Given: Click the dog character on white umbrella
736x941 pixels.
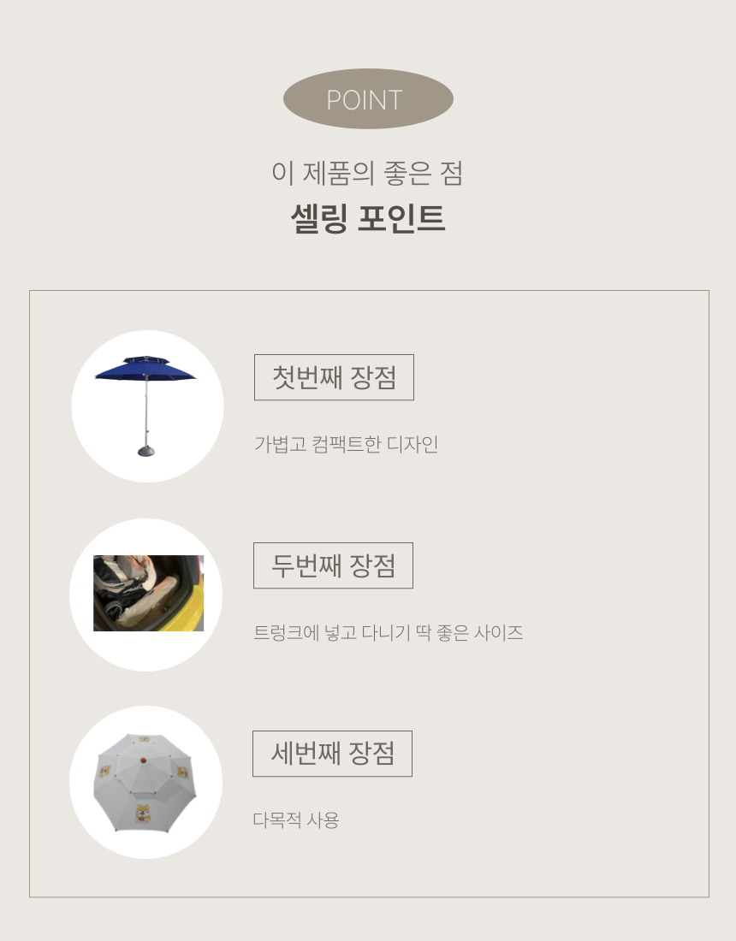Looking at the screenshot, I should 143,814.
